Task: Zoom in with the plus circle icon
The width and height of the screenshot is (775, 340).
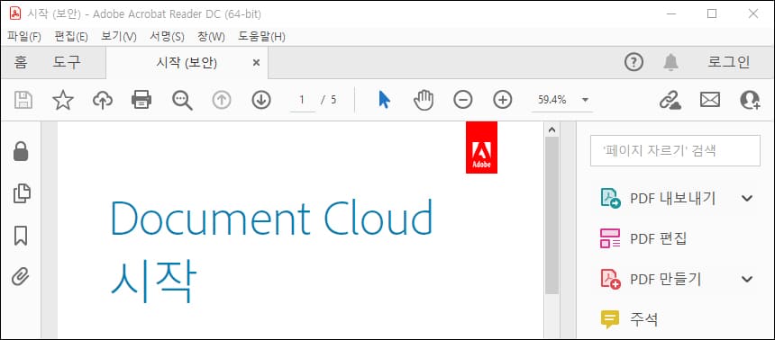Action: 502,100
